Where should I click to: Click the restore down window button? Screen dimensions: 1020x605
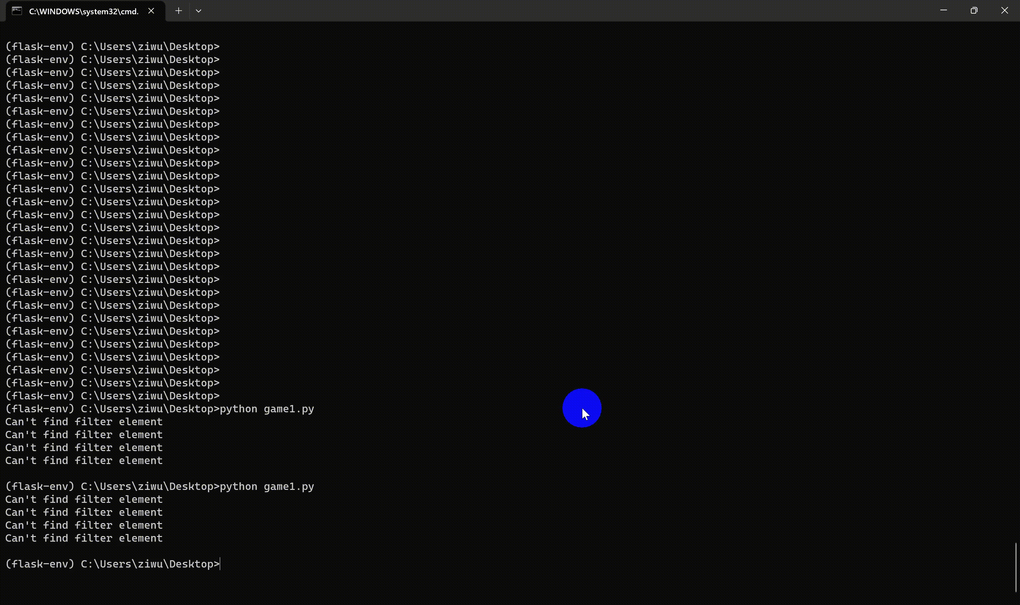(x=974, y=11)
